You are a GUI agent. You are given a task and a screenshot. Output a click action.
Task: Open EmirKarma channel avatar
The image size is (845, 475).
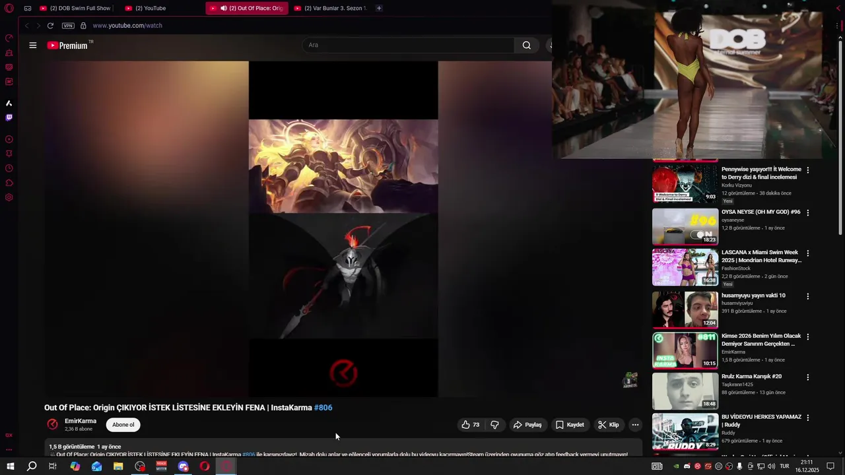tap(52, 425)
